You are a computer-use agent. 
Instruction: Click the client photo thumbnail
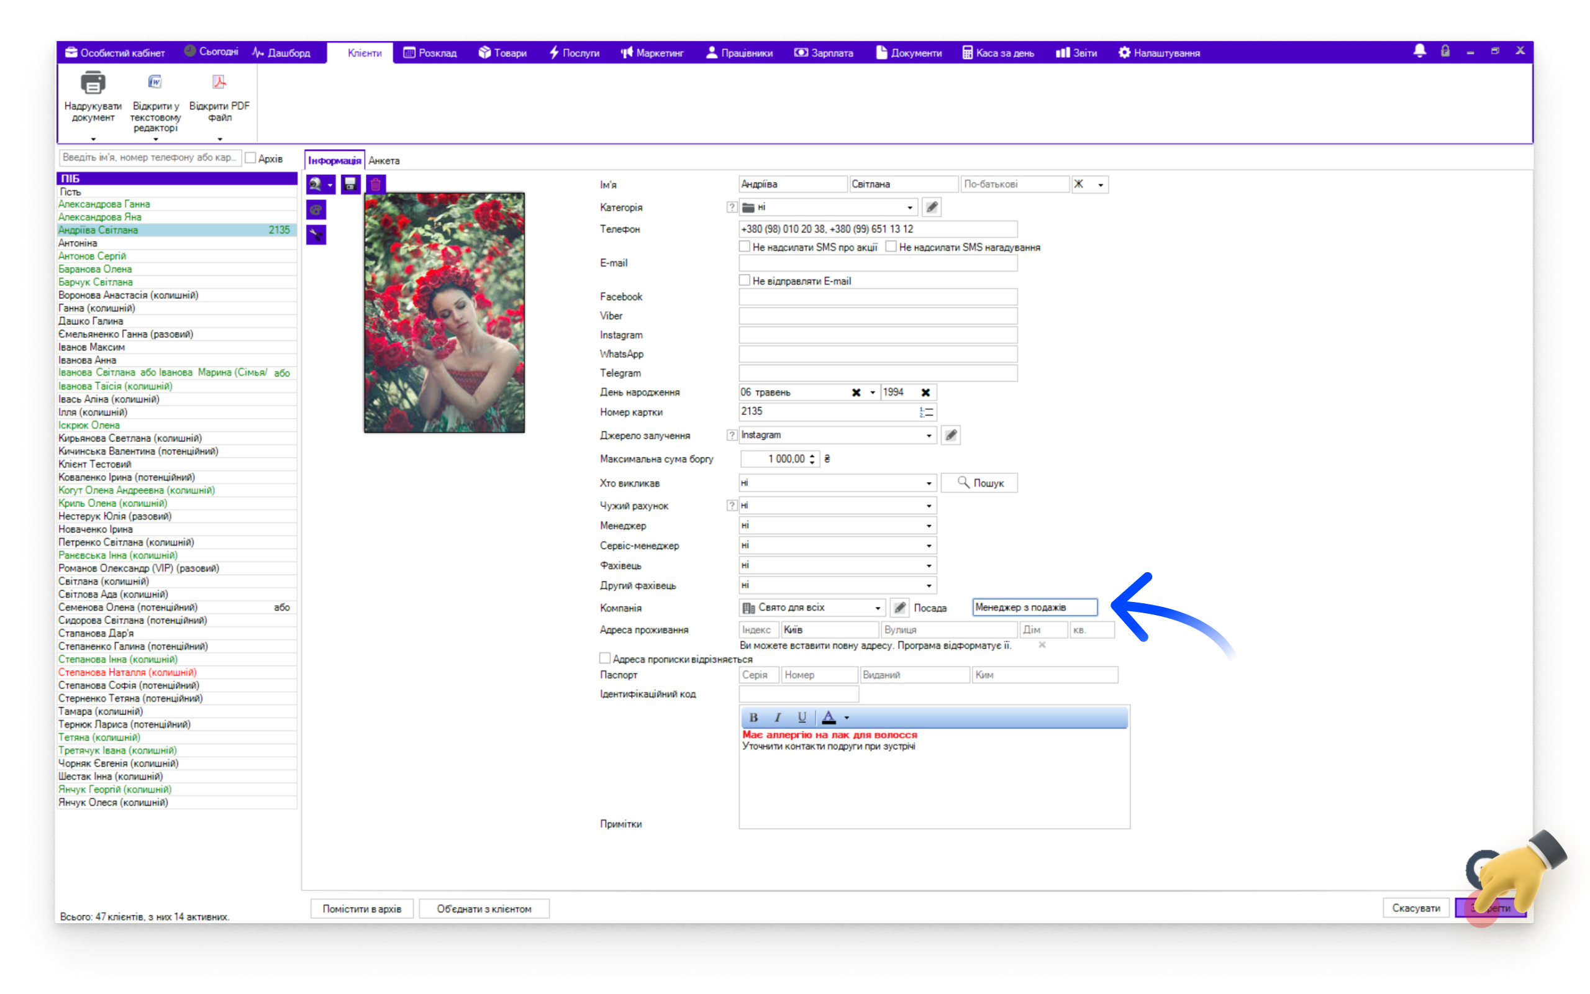click(x=444, y=313)
